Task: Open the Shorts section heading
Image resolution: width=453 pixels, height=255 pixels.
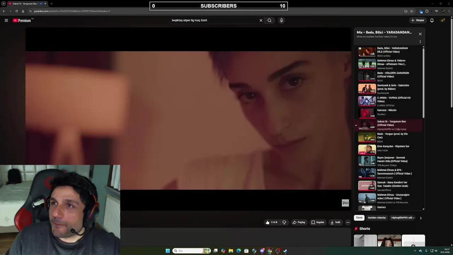Action: point(362,229)
